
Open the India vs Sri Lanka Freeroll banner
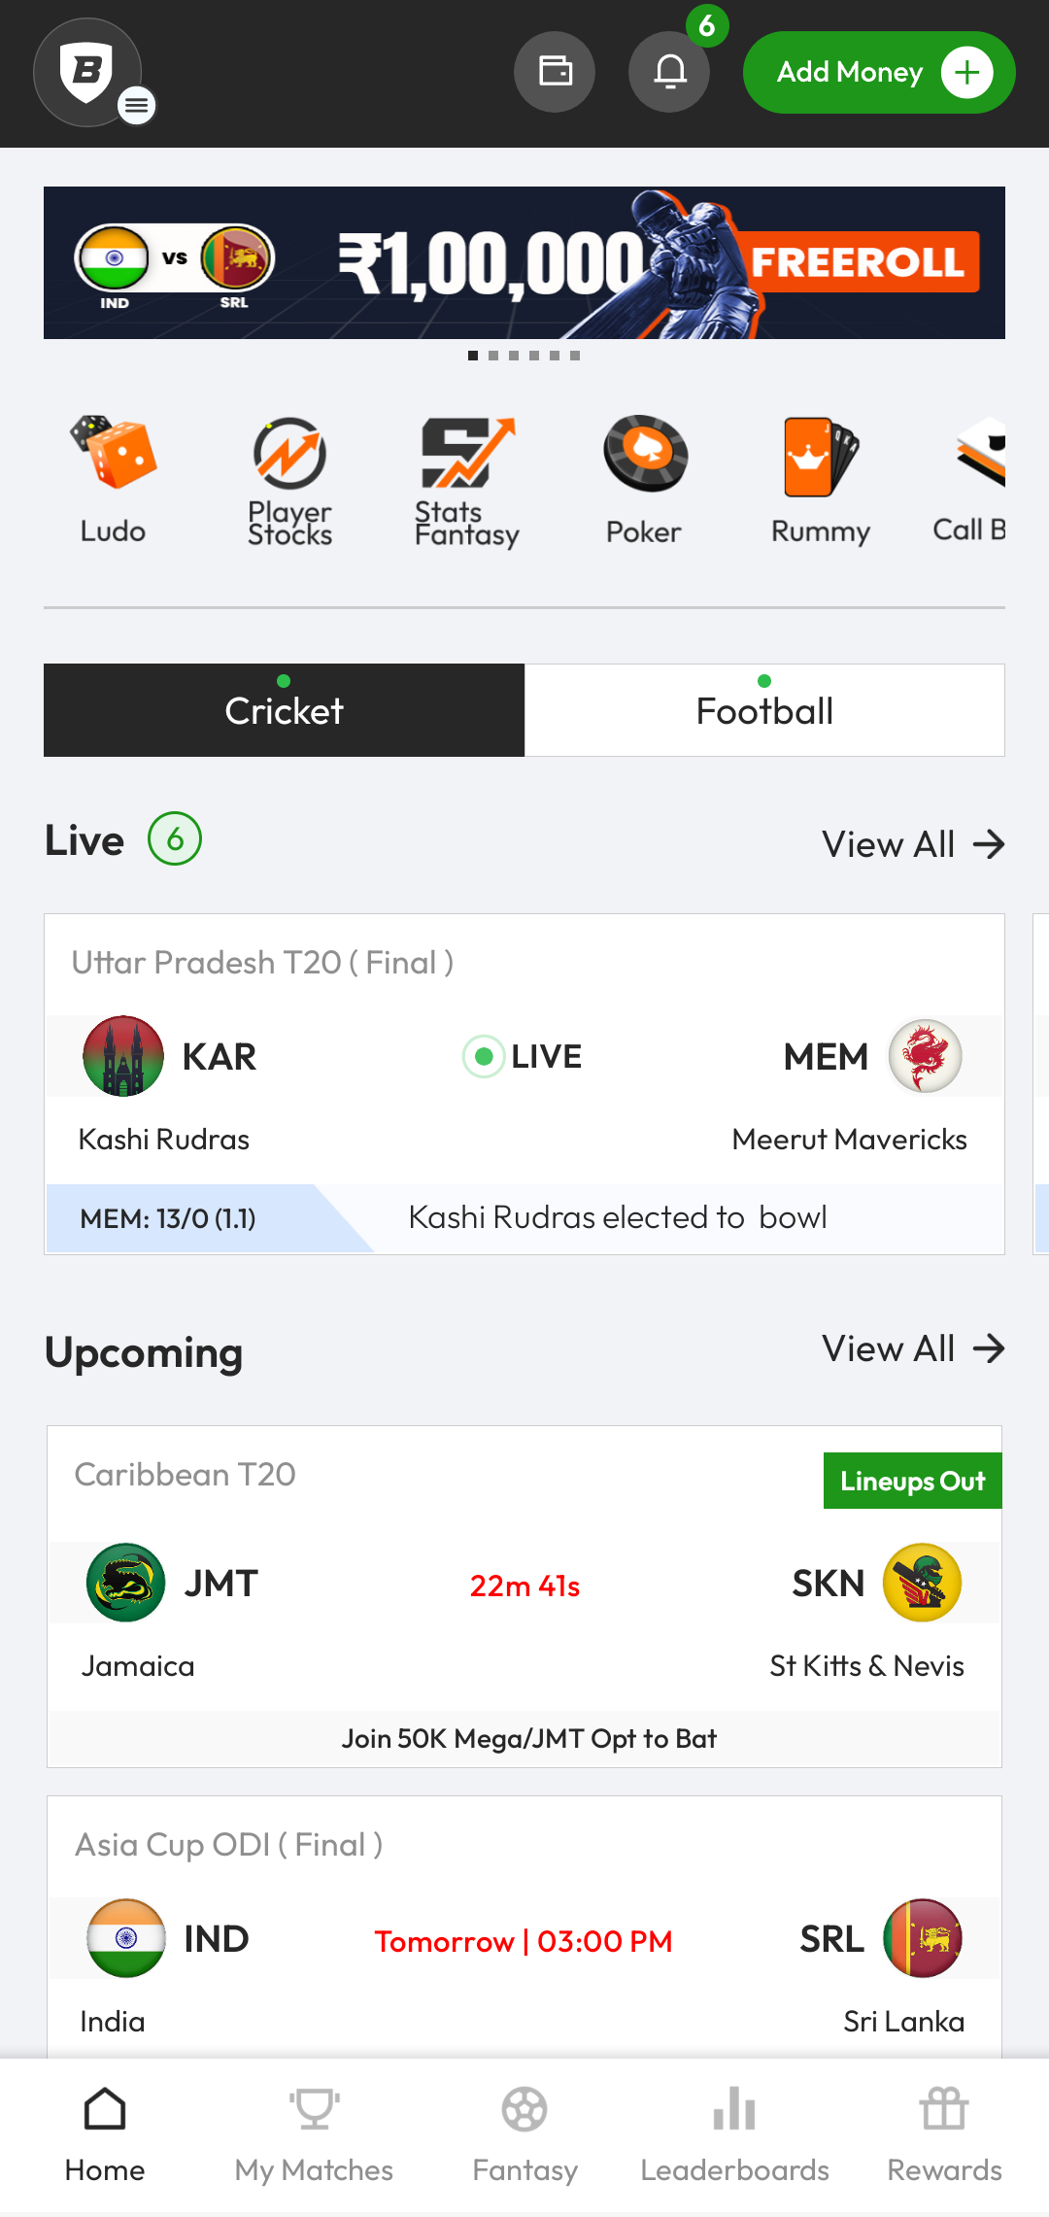(524, 262)
